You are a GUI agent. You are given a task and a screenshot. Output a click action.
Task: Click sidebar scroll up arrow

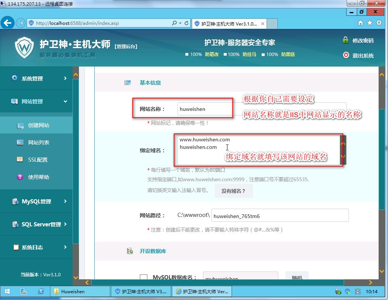[x=76, y=74]
